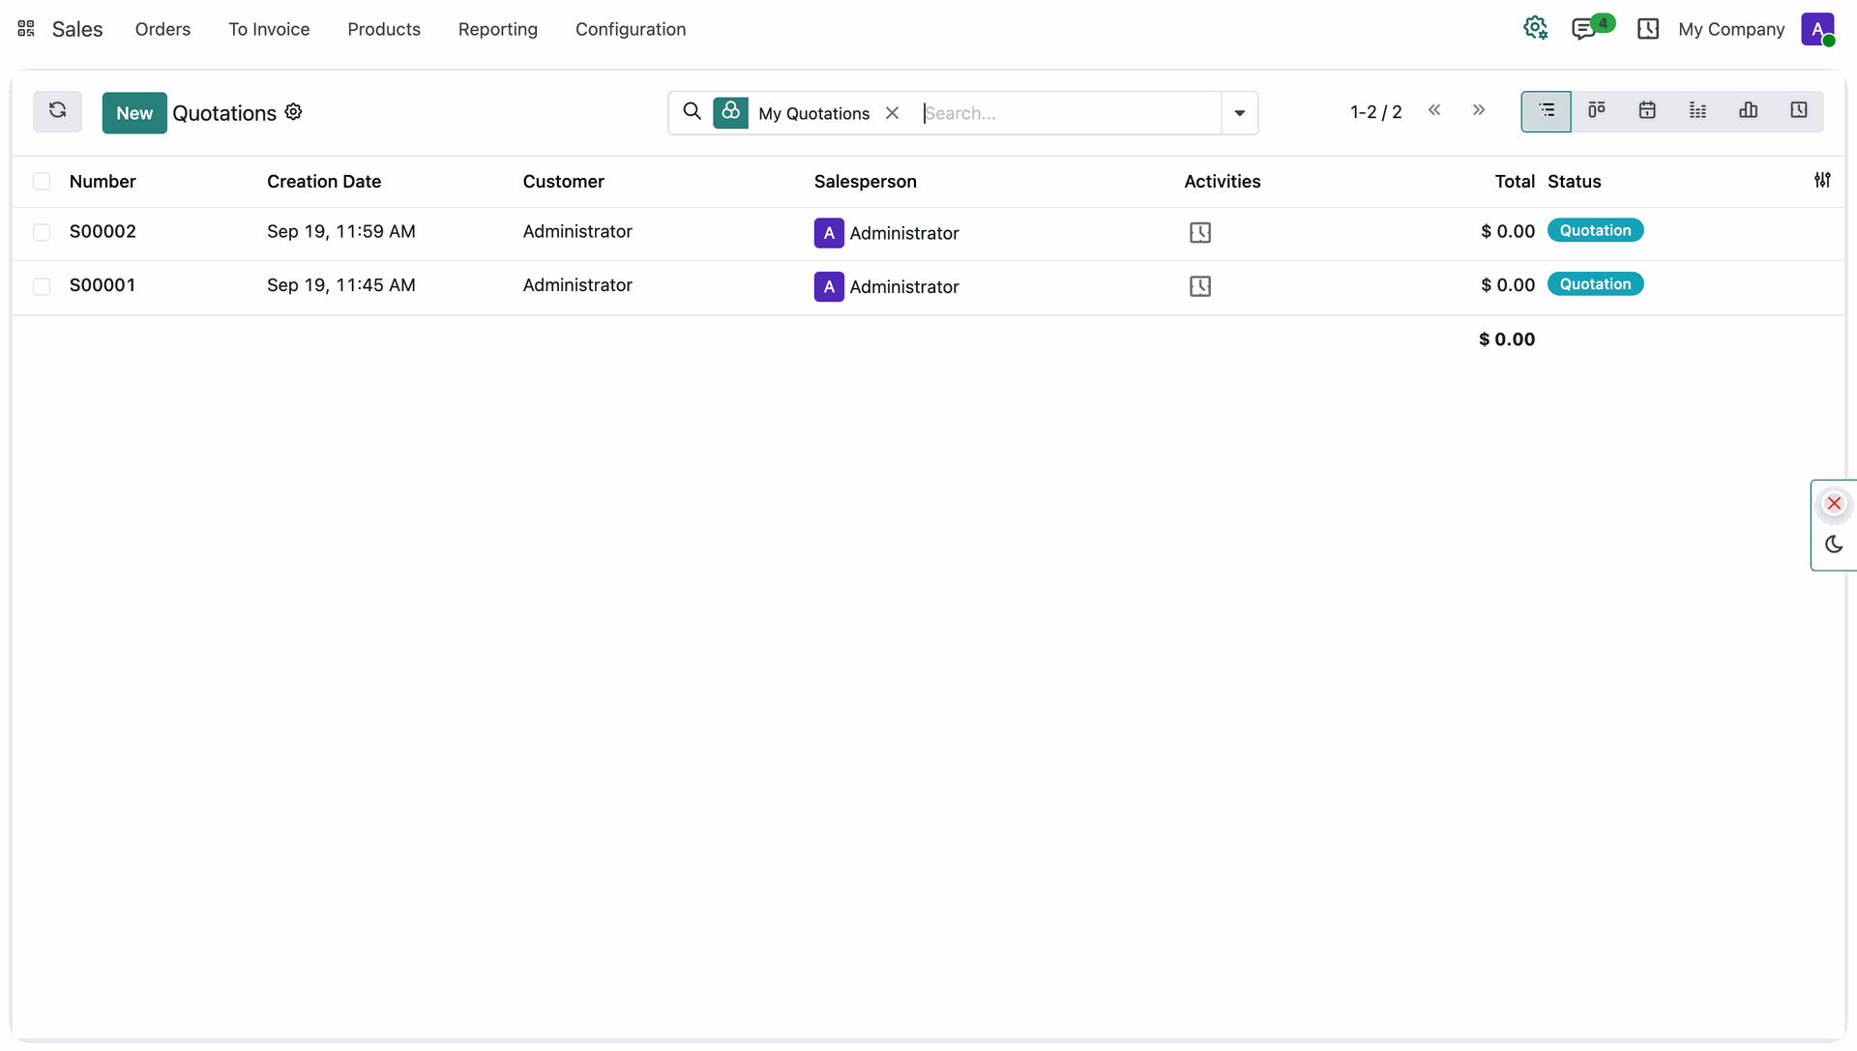This screenshot has width=1857, height=1051.
Task: Check the S00001 row checkbox
Action: (x=42, y=287)
